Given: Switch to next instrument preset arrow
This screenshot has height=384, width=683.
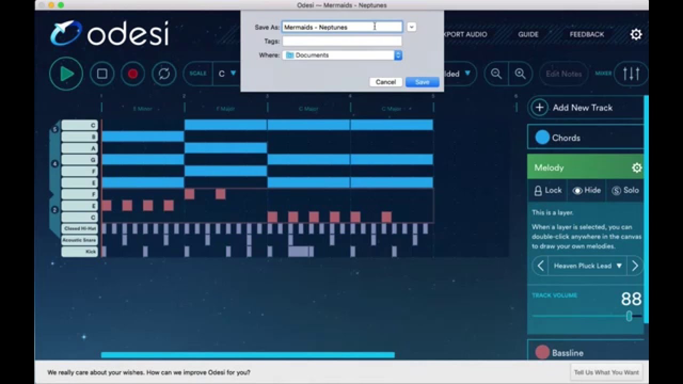Looking at the screenshot, I should [x=635, y=266].
